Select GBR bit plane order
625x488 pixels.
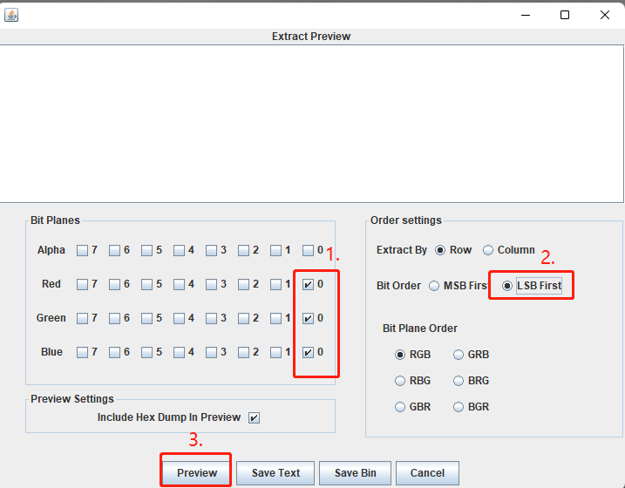[400, 407]
